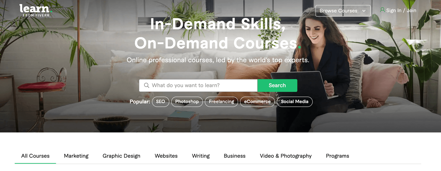Screen dimensions: 441x171
Task: Choose the Freelancing popular tag
Action: (221, 102)
